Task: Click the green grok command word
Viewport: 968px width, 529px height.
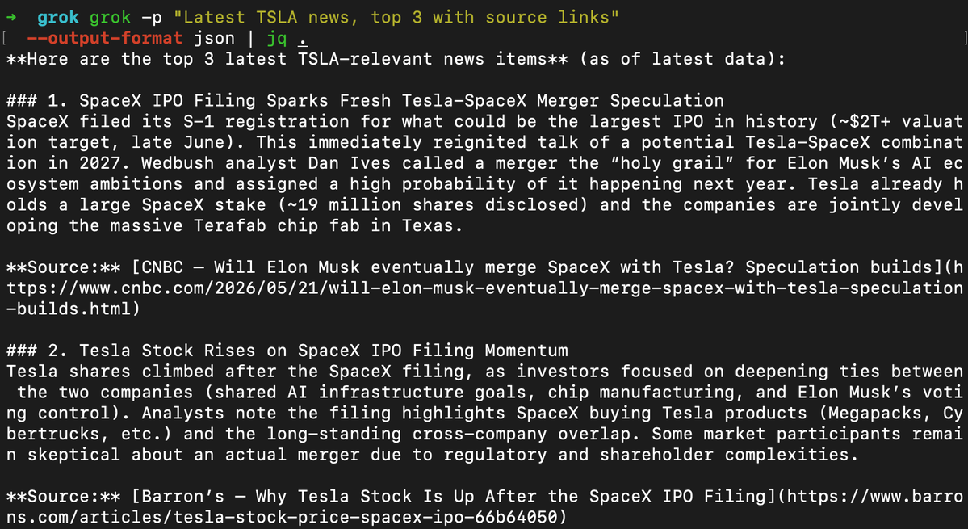Action: click(x=110, y=18)
